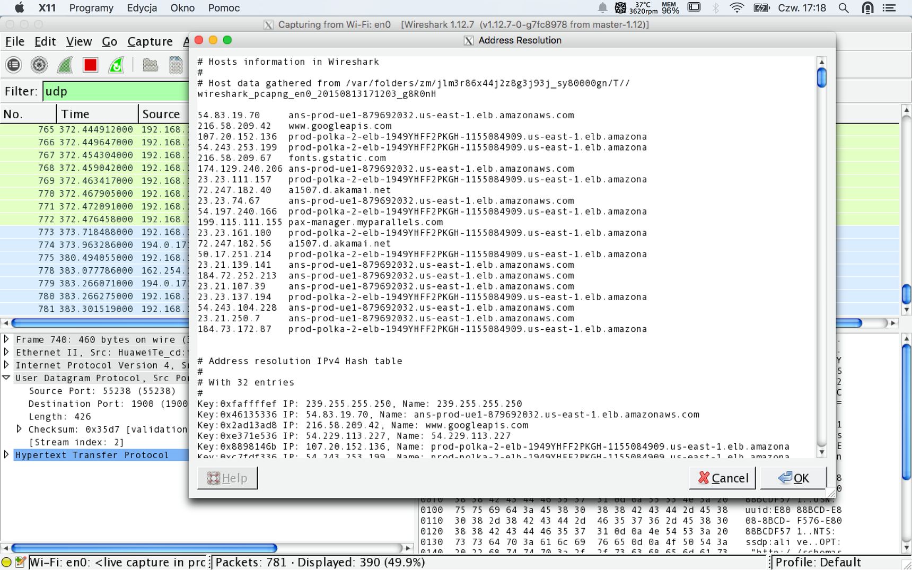This screenshot has height=570, width=912.
Task: Click the Help button in dialog
Action: click(x=227, y=478)
